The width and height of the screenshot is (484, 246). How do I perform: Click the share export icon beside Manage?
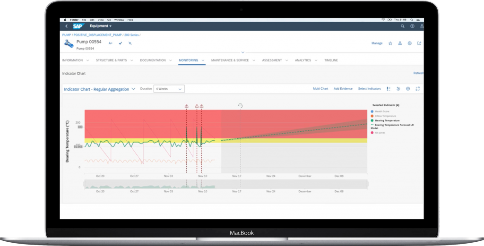[419, 43]
